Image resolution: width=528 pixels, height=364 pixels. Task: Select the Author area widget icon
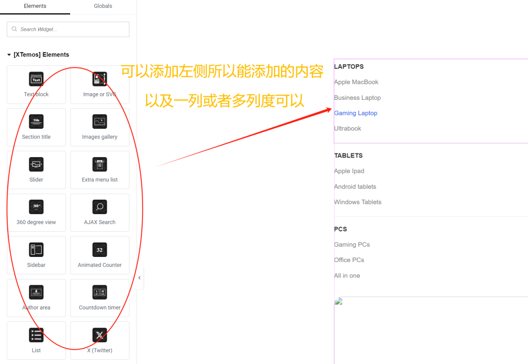[36, 292]
